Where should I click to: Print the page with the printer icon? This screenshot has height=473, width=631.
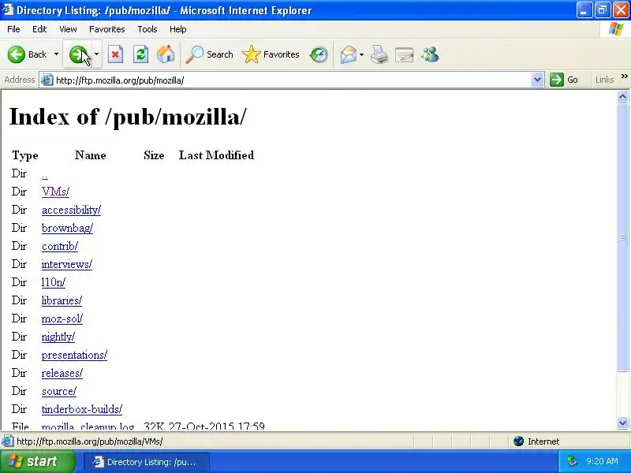point(379,54)
